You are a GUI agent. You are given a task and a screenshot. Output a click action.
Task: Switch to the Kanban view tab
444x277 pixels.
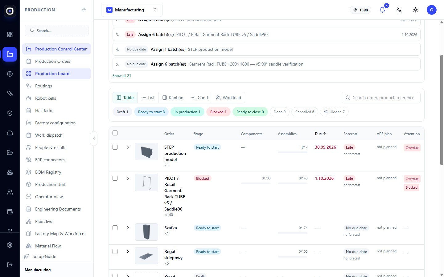click(173, 98)
